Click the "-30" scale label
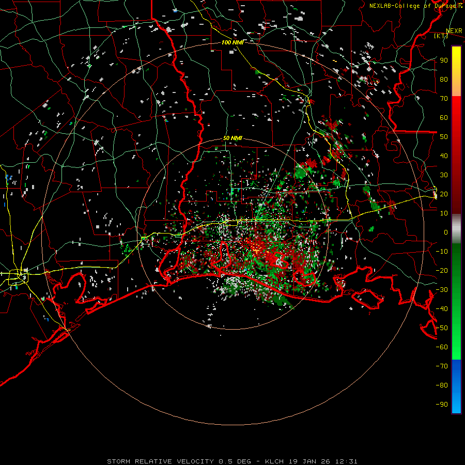Screen dimensions: 465x465 click(442, 290)
